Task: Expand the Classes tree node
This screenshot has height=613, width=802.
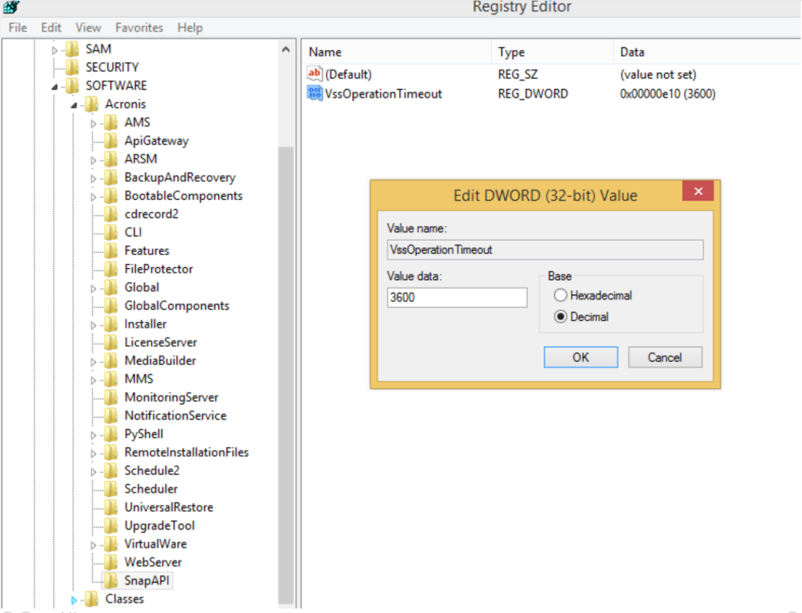Action: click(x=74, y=599)
